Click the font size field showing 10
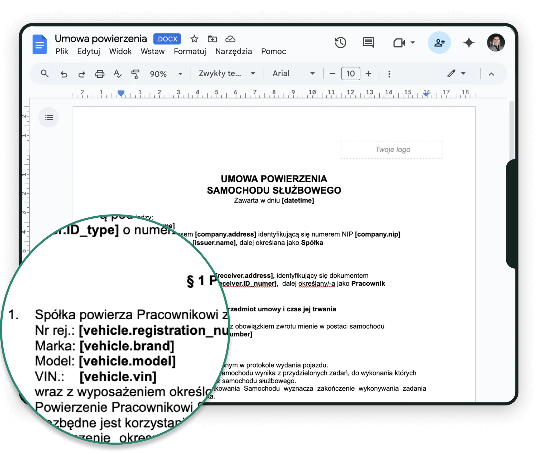This screenshot has height=455, width=537. click(351, 74)
